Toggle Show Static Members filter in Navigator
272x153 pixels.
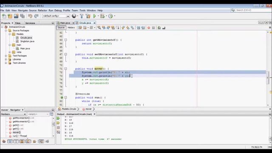(16, 142)
